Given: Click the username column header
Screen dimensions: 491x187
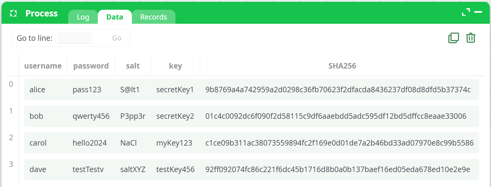Looking at the screenshot, I should coord(43,65).
